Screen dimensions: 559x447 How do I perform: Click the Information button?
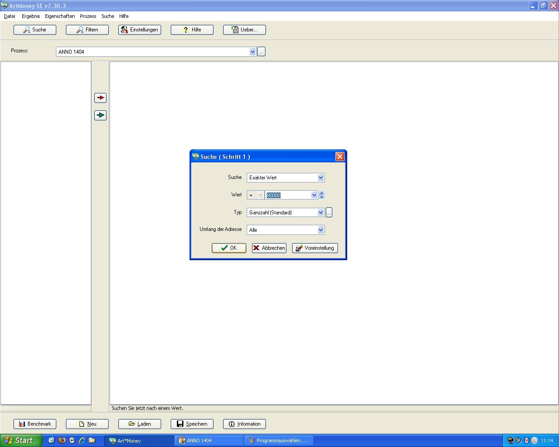click(x=245, y=424)
